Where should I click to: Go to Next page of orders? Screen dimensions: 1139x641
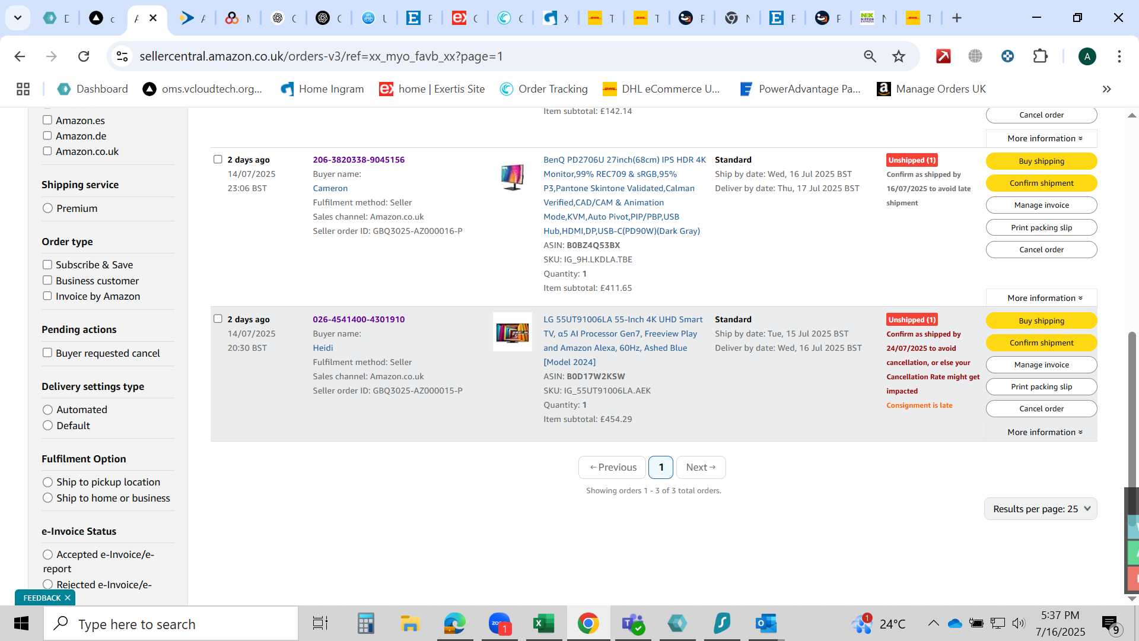(x=701, y=467)
